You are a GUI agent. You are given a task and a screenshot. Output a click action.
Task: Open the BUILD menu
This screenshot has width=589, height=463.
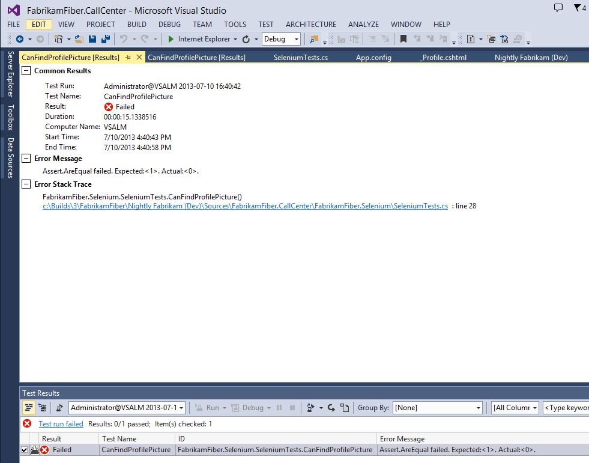[137, 25]
